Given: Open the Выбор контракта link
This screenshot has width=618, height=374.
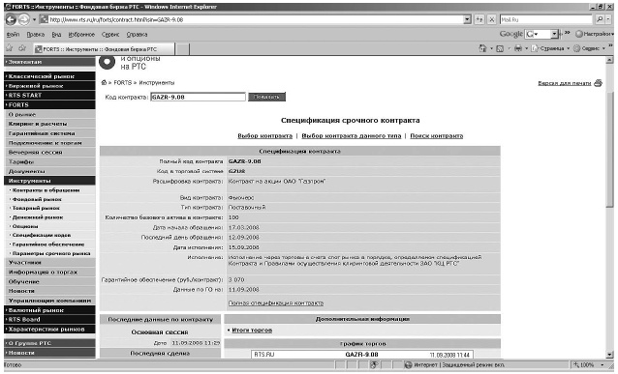Looking at the screenshot, I should click(x=264, y=135).
